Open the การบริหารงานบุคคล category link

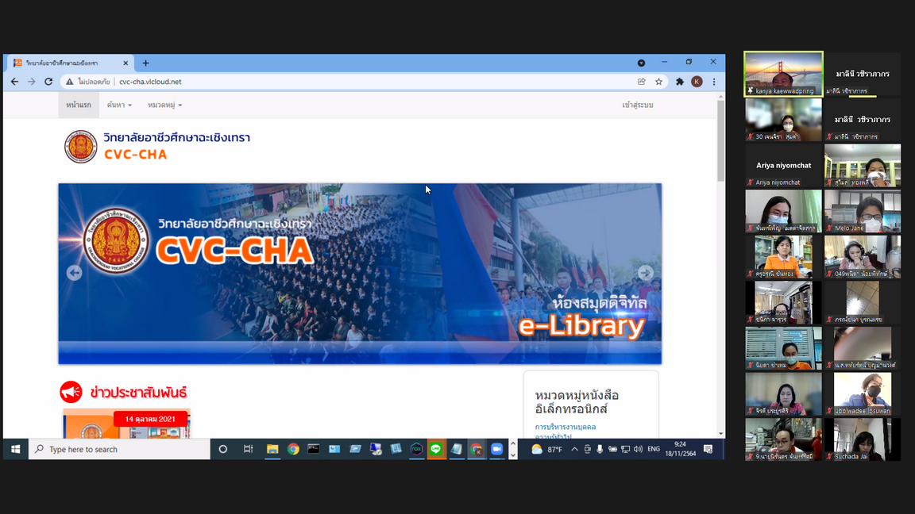pos(566,428)
